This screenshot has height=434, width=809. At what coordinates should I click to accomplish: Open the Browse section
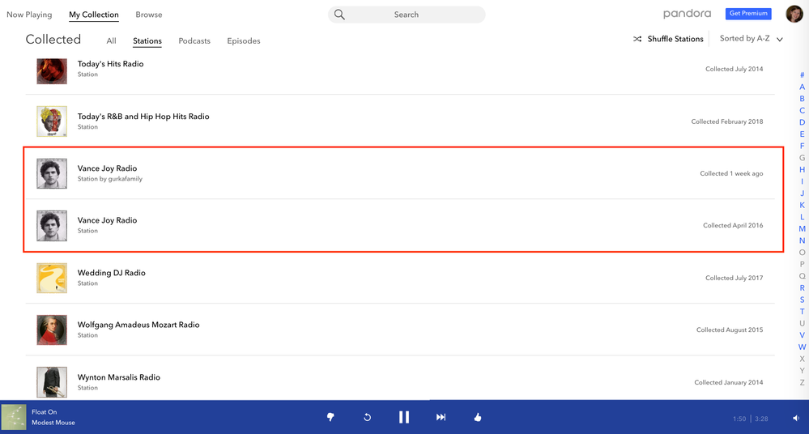point(149,15)
